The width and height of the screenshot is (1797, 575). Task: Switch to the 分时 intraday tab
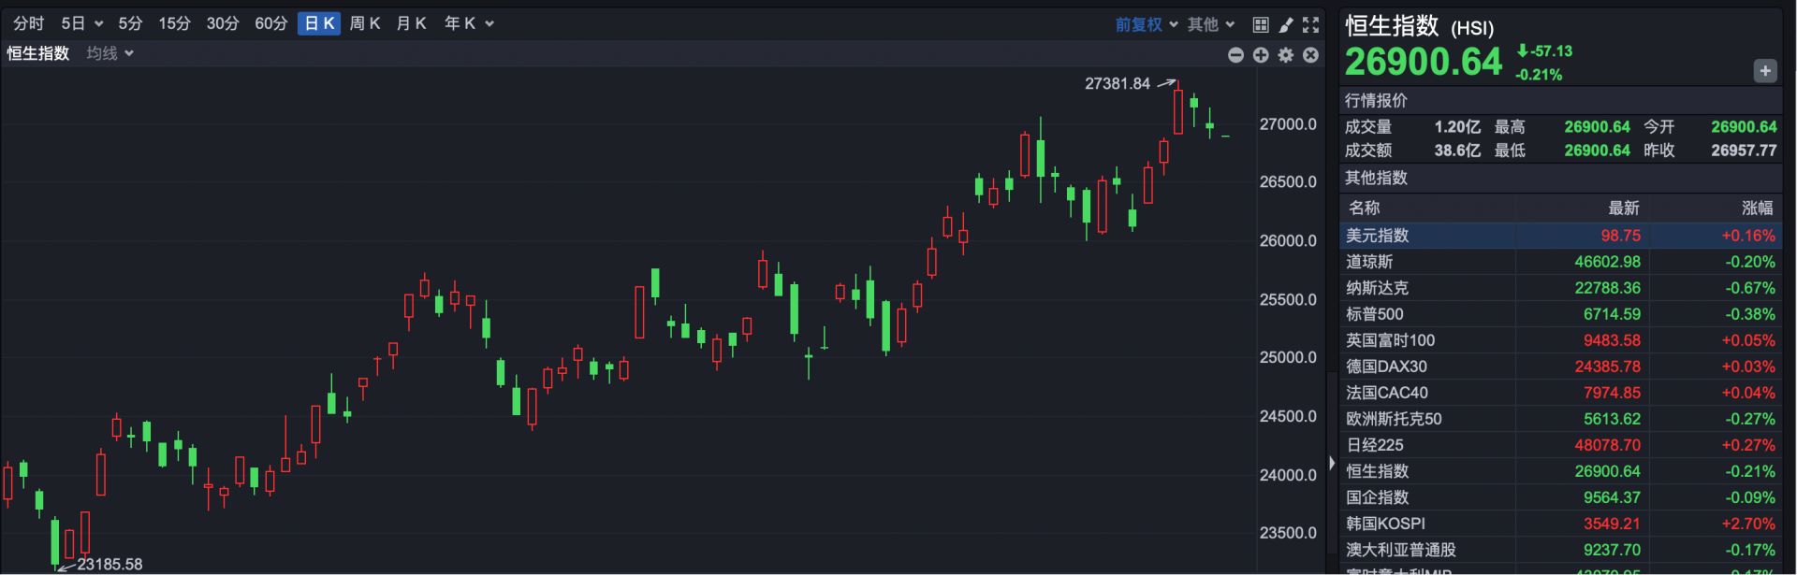pos(29,23)
